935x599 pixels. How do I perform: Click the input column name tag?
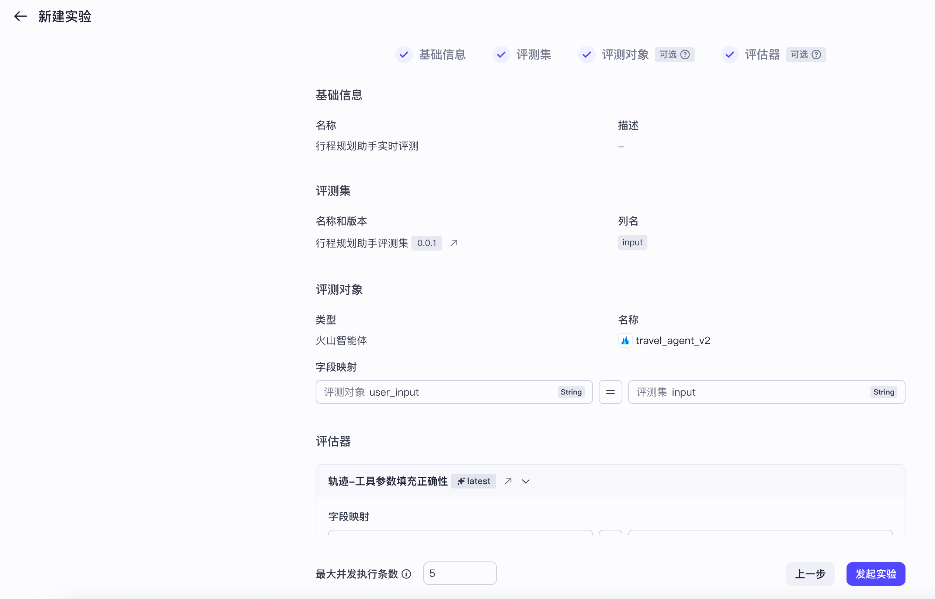632,242
